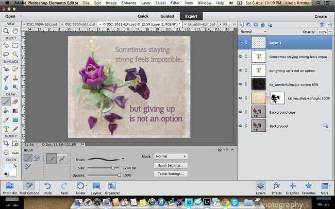Image resolution: width=335 pixels, height=209 pixels.
Task: Create a new layer with panel icon
Action: tap(241, 25)
